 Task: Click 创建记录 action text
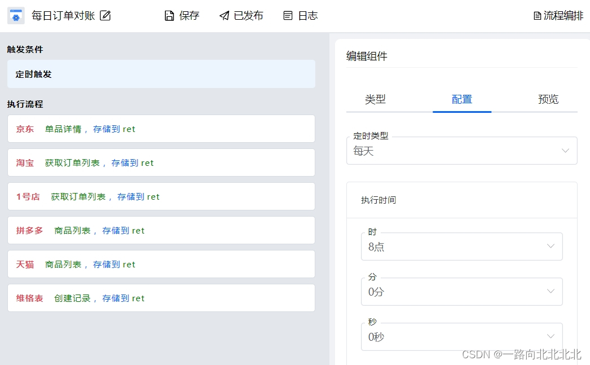(72, 298)
